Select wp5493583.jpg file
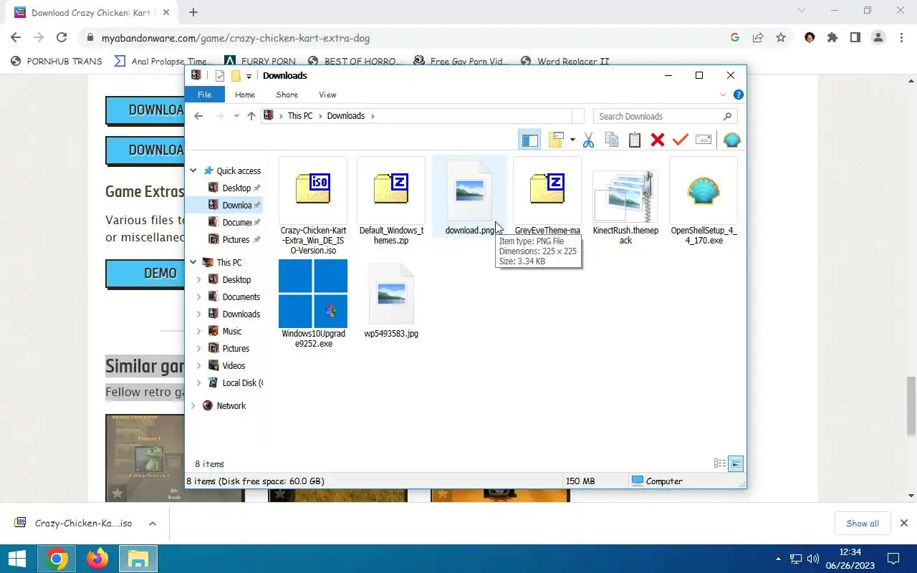 point(391,300)
